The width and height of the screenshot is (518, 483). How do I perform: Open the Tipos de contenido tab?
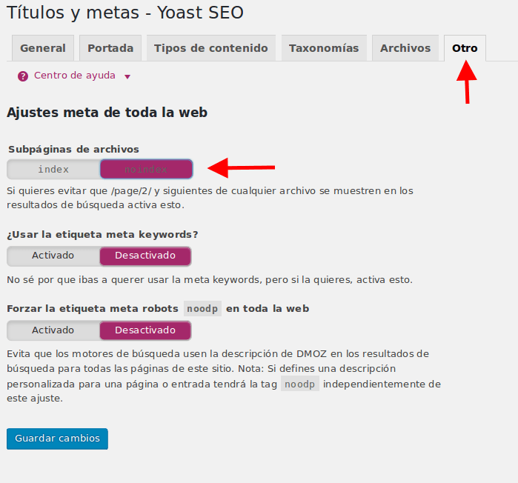[210, 48]
